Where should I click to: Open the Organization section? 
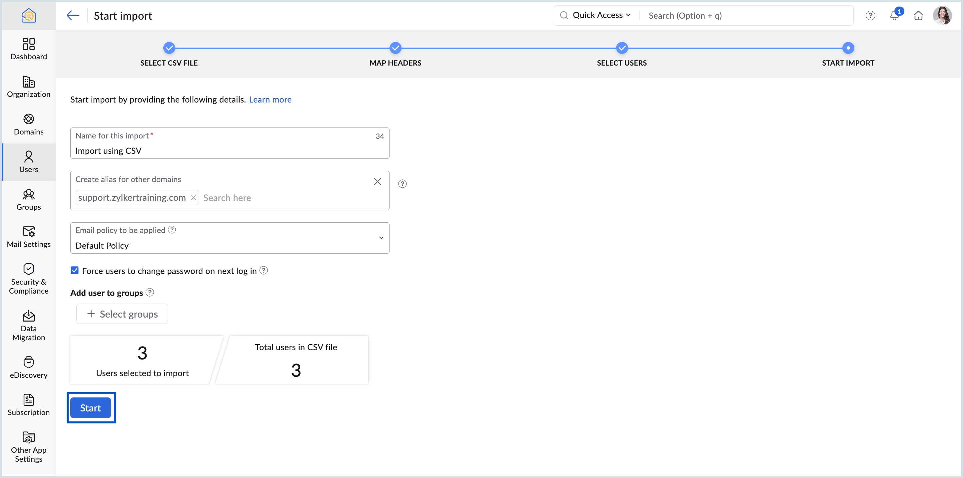(x=28, y=87)
